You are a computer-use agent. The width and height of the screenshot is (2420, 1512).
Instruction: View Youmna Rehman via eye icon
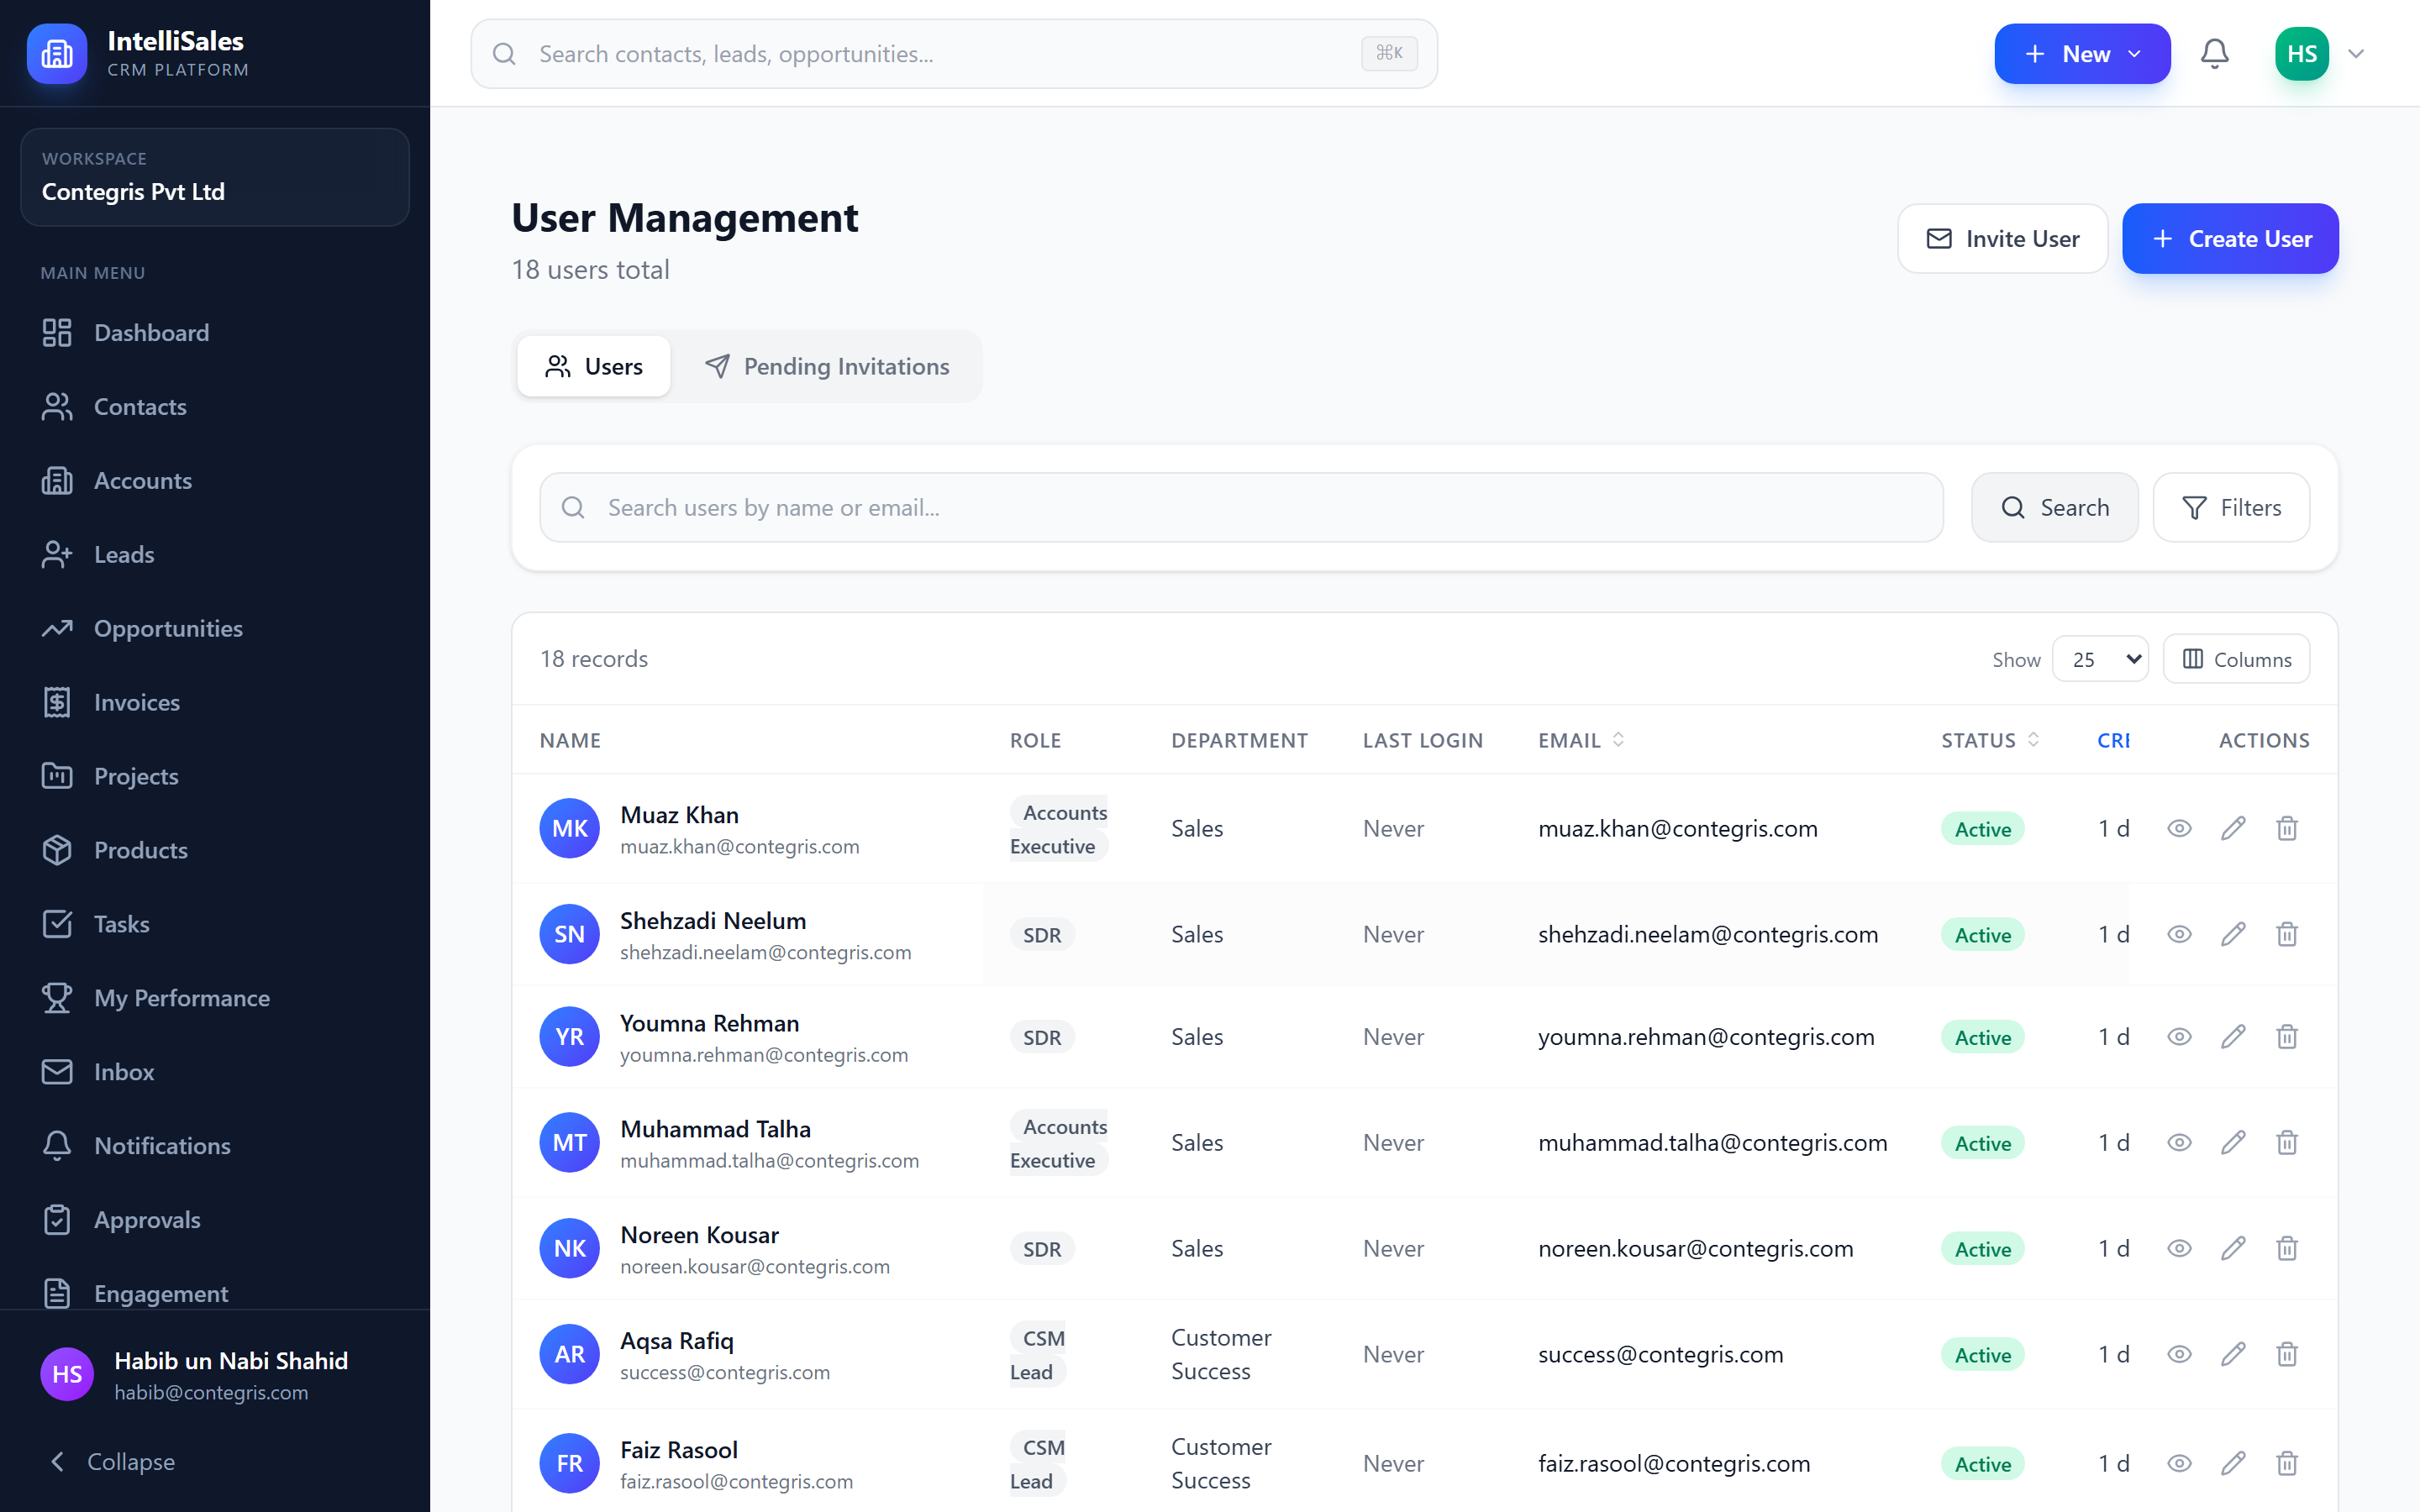pos(2179,1037)
